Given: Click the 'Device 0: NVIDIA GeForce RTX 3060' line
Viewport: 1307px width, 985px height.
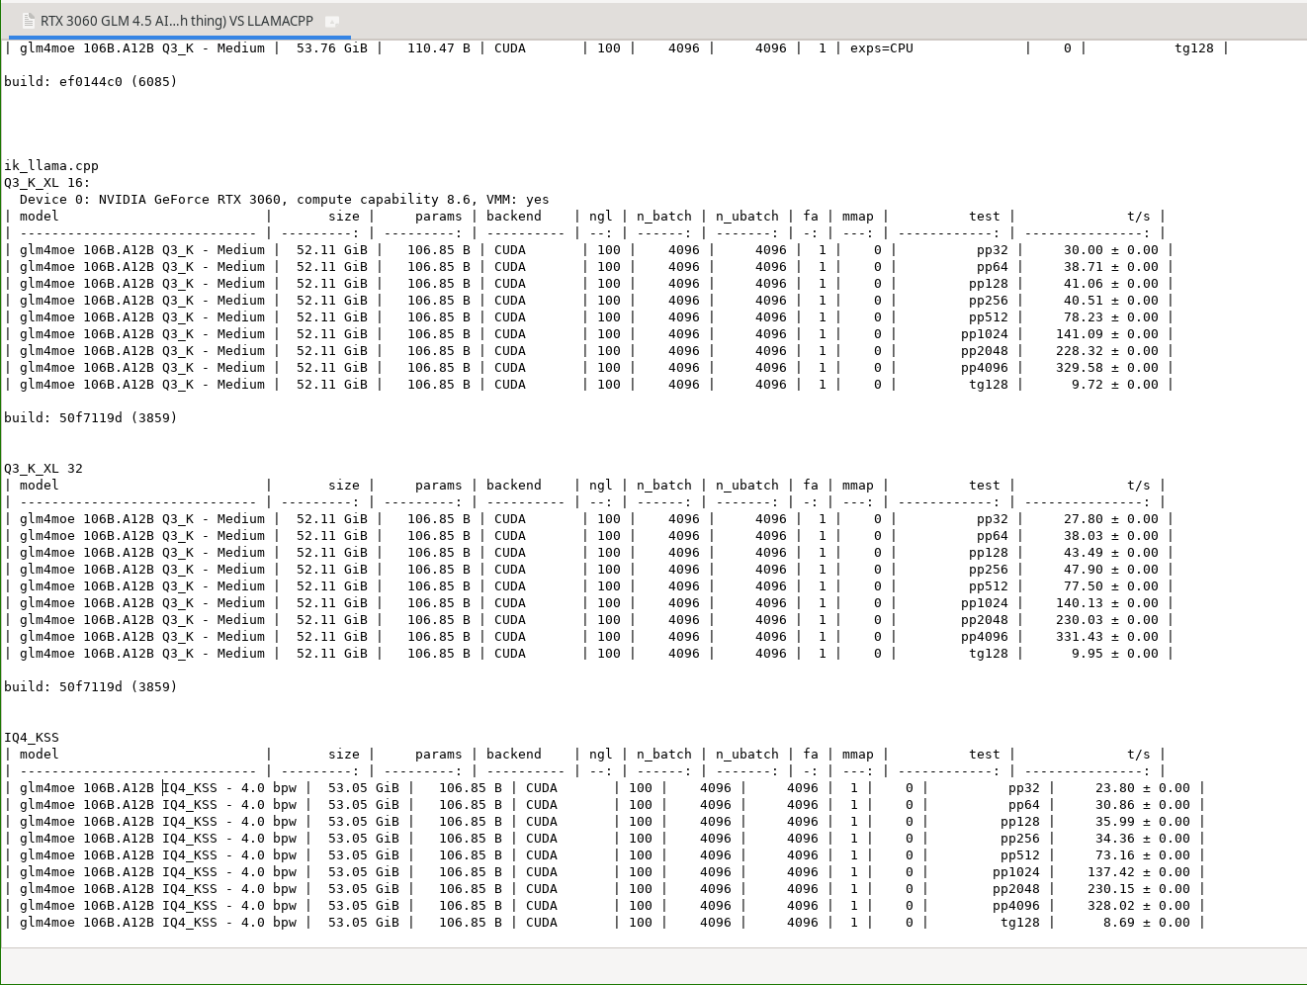Looking at the screenshot, I should point(285,200).
